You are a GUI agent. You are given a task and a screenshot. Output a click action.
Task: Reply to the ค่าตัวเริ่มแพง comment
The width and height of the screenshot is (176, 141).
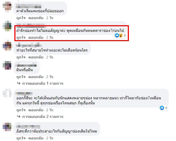pos(36,18)
